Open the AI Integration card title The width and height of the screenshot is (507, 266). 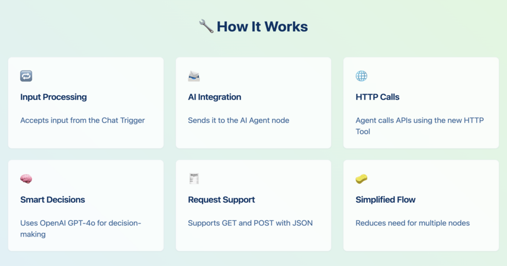click(x=214, y=97)
